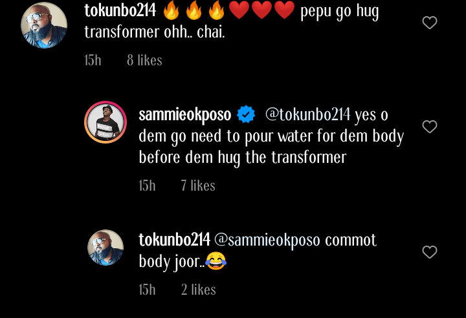Tap heart on sammieokposo's reply
The width and height of the screenshot is (466, 318).
pyautogui.click(x=430, y=127)
